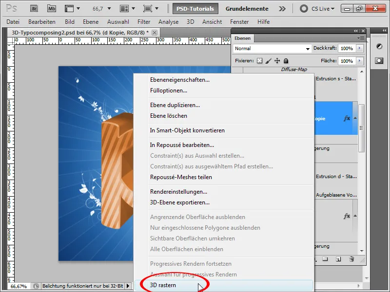Collapse the Ebenen panel with double arrows
The height and width of the screenshot is (292, 390).
click(356, 31)
